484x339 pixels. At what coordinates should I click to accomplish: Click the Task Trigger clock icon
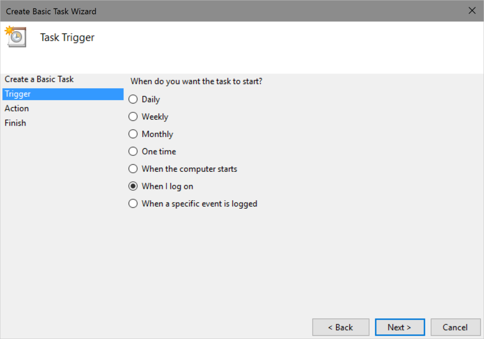(x=16, y=37)
